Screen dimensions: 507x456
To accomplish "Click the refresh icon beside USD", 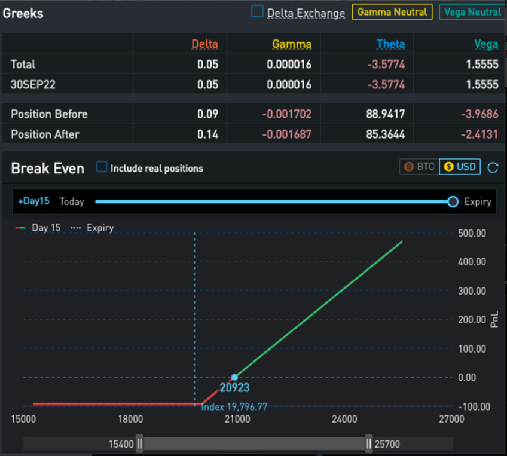I will pos(493,167).
